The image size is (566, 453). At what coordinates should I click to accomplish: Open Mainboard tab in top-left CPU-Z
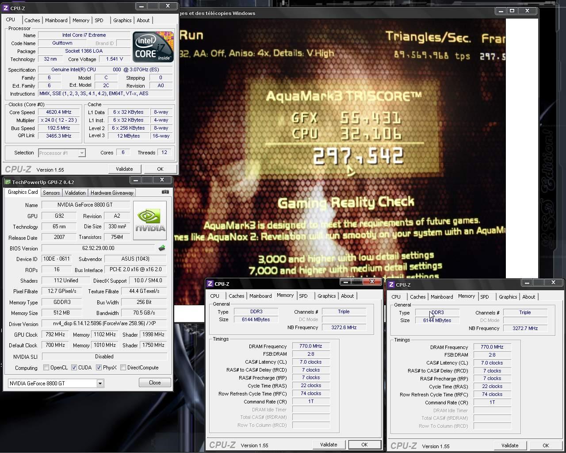coord(56,20)
